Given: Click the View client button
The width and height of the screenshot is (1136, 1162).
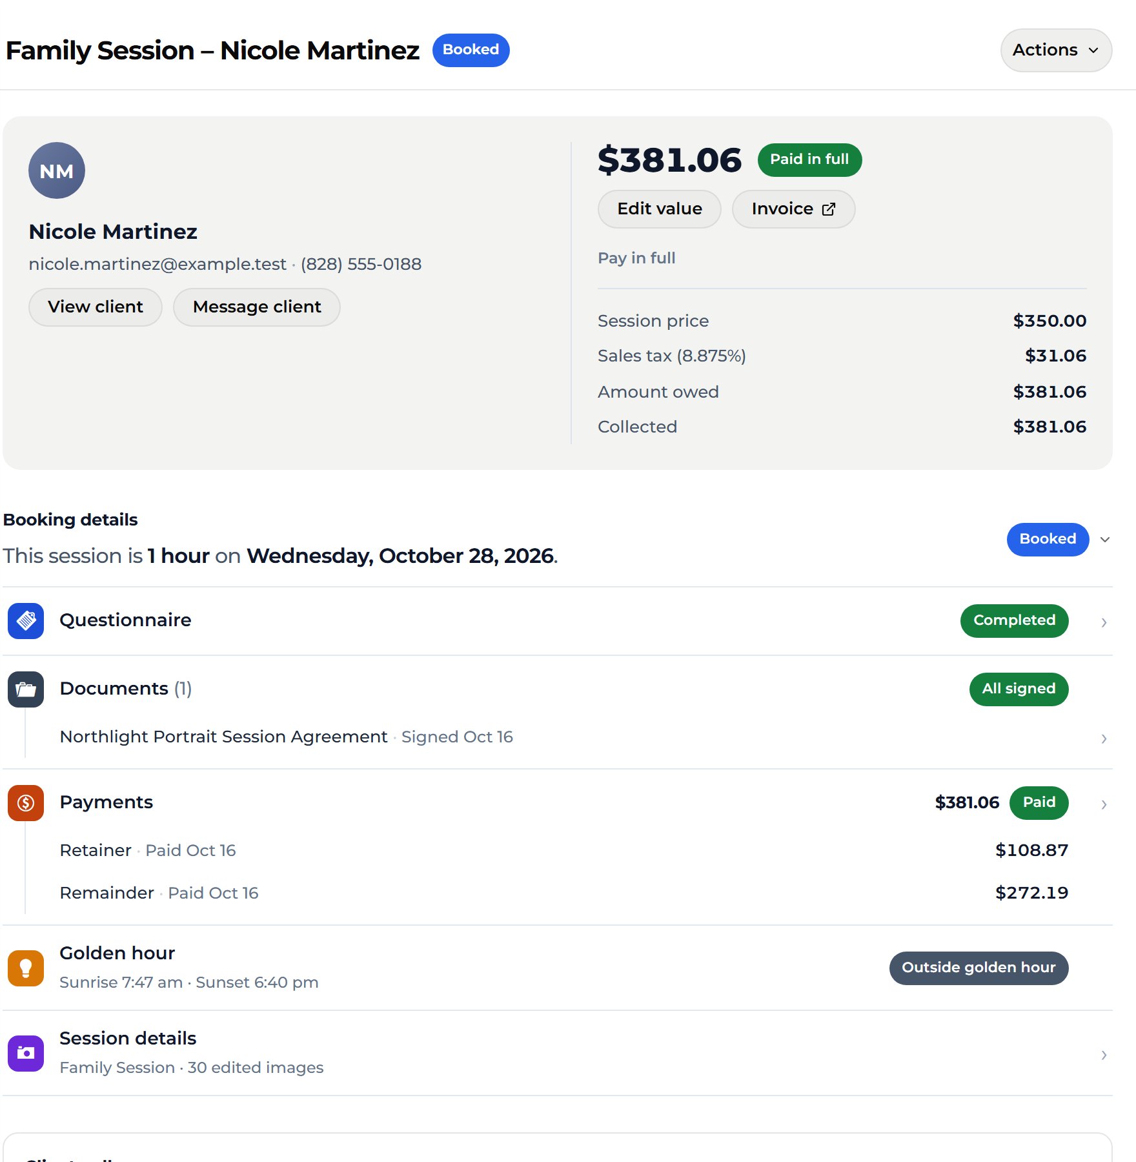Looking at the screenshot, I should [96, 307].
